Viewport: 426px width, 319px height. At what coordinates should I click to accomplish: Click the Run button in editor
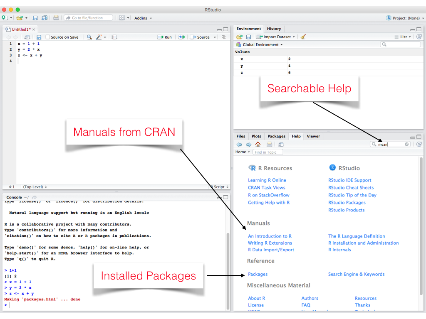point(165,37)
